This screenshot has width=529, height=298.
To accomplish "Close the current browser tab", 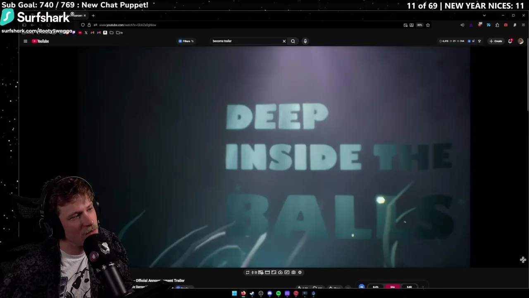I will point(85,16).
